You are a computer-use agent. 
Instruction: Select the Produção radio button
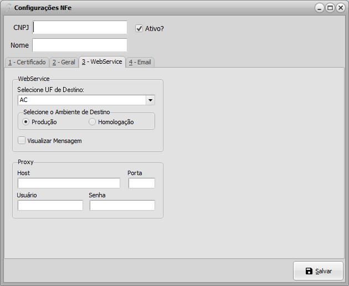point(25,122)
